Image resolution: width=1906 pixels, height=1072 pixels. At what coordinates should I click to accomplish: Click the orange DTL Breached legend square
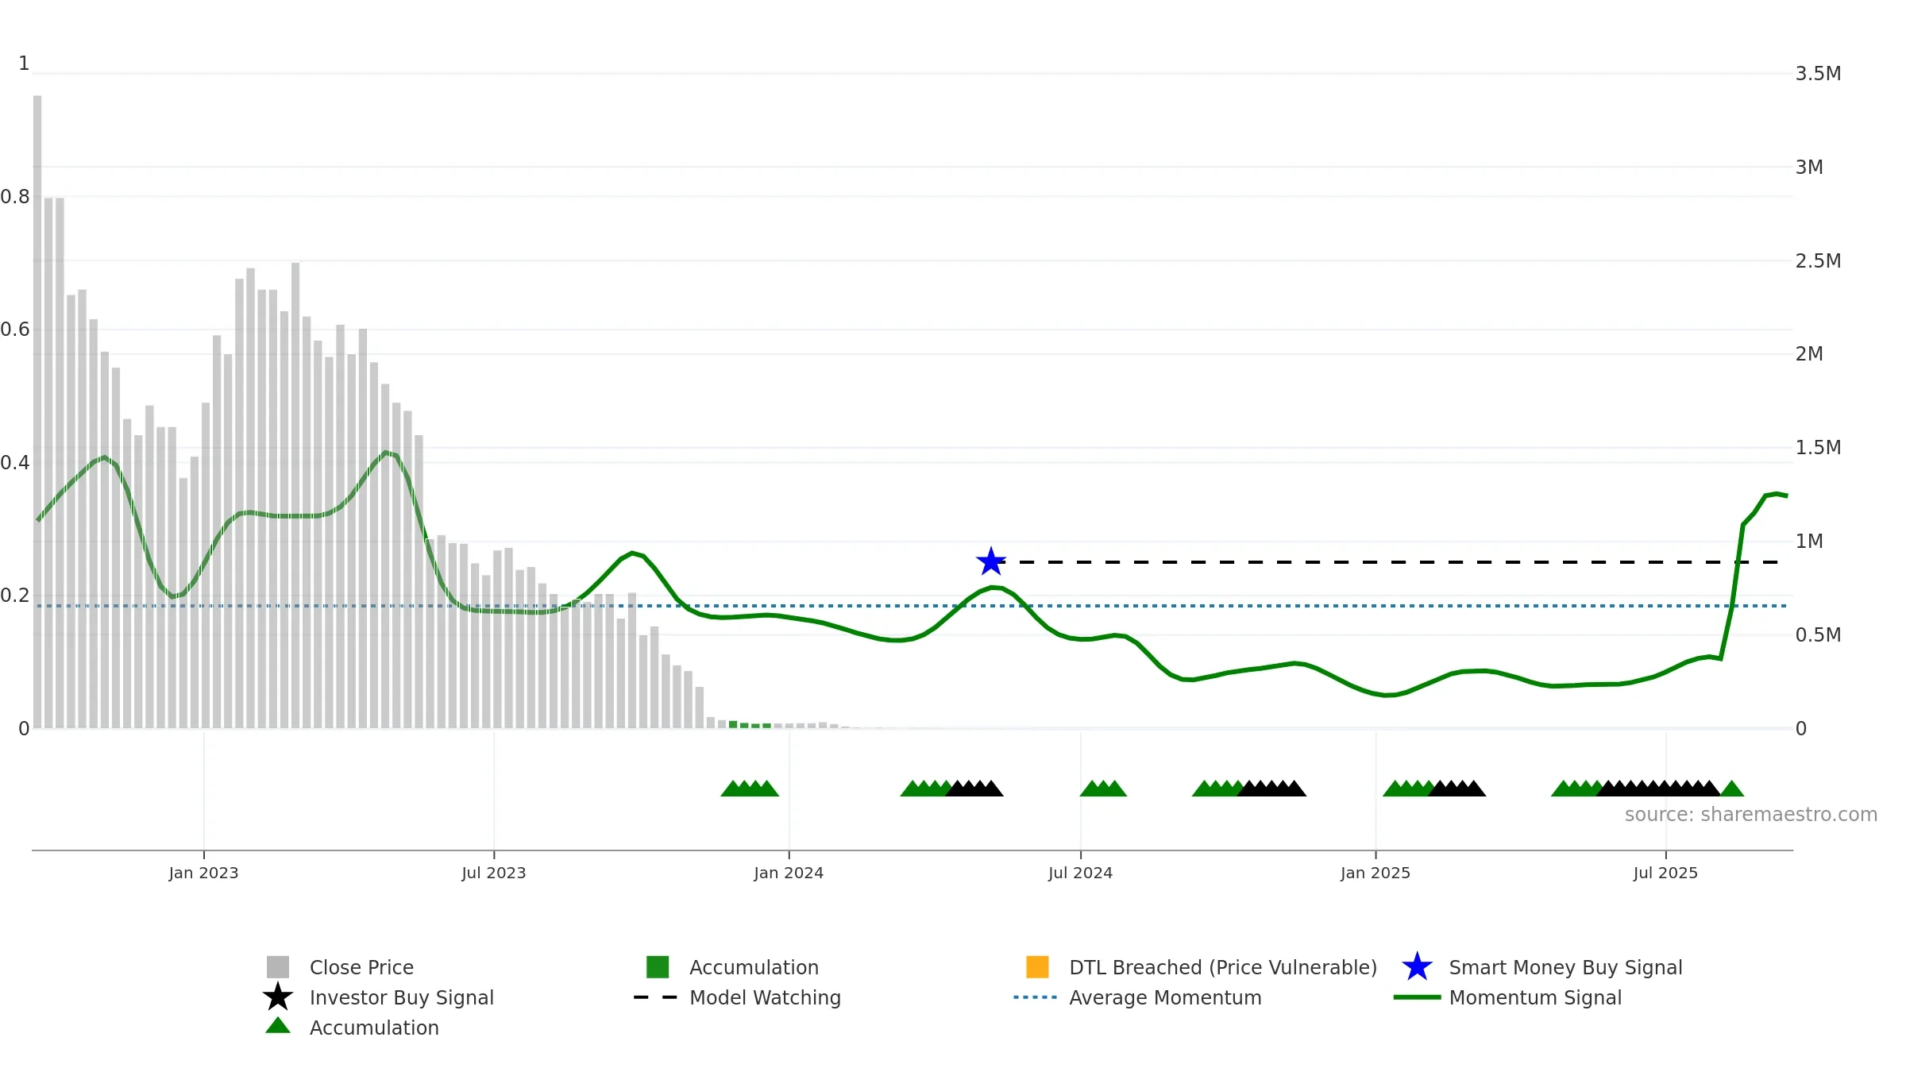(1037, 967)
